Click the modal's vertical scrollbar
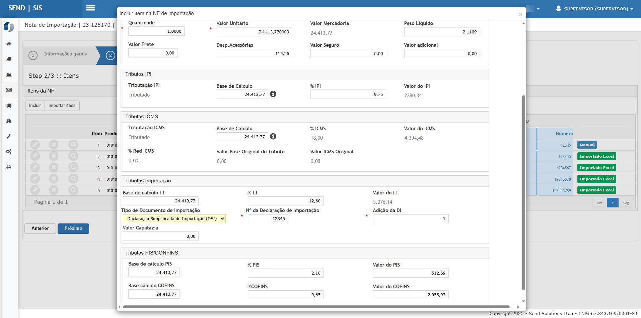This screenshot has width=641, height=318. pos(523,192)
